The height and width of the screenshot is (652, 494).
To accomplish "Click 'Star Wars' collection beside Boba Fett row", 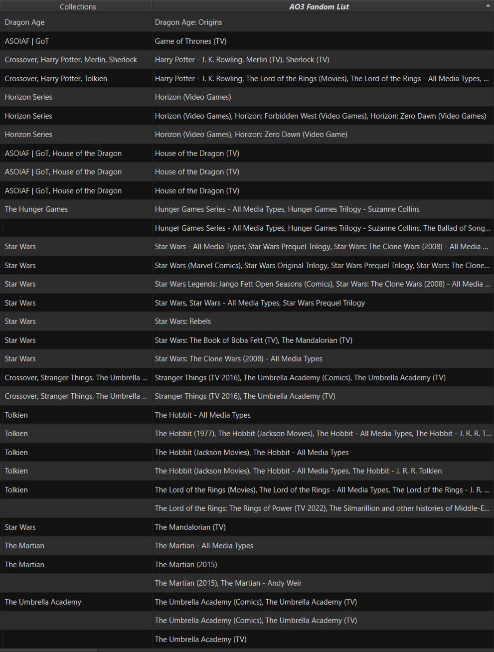I will pos(77,340).
